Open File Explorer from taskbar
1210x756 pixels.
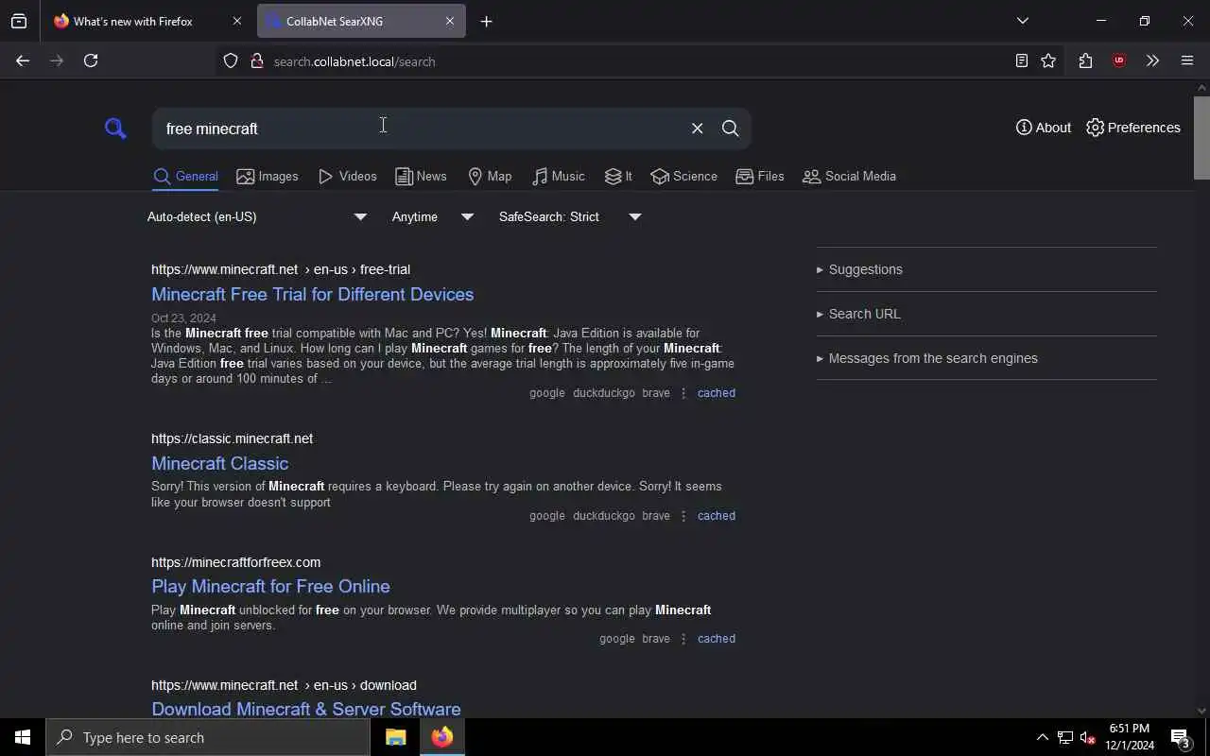click(x=395, y=737)
